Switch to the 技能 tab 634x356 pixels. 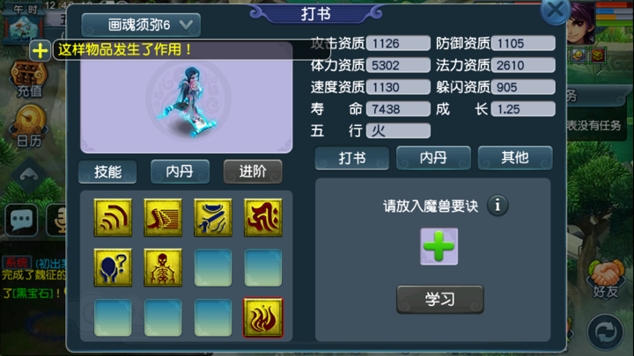click(x=107, y=171)
